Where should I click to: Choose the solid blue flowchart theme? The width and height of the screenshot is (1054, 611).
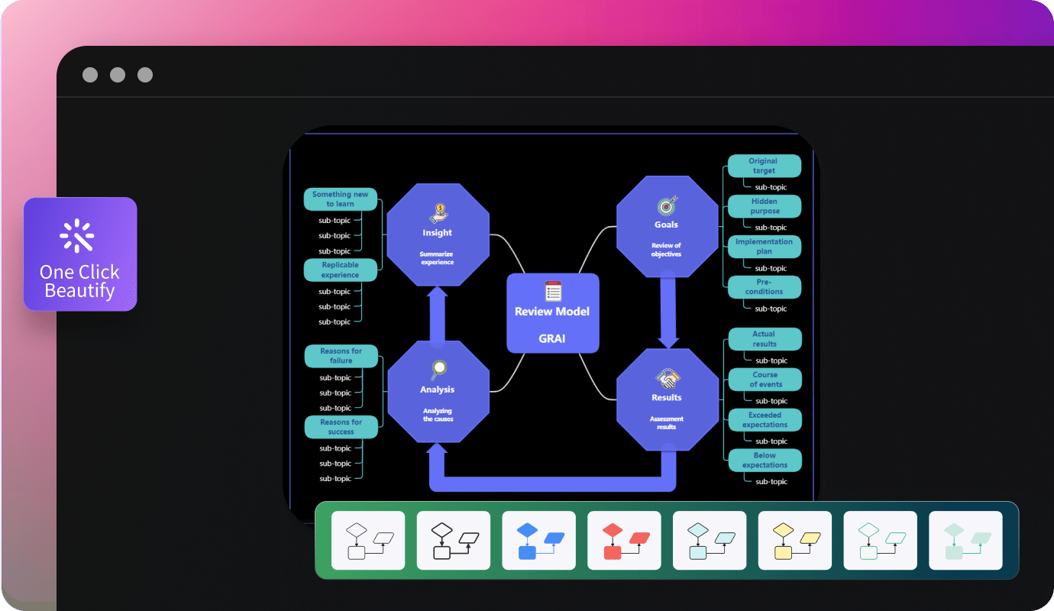pos(539,541)
